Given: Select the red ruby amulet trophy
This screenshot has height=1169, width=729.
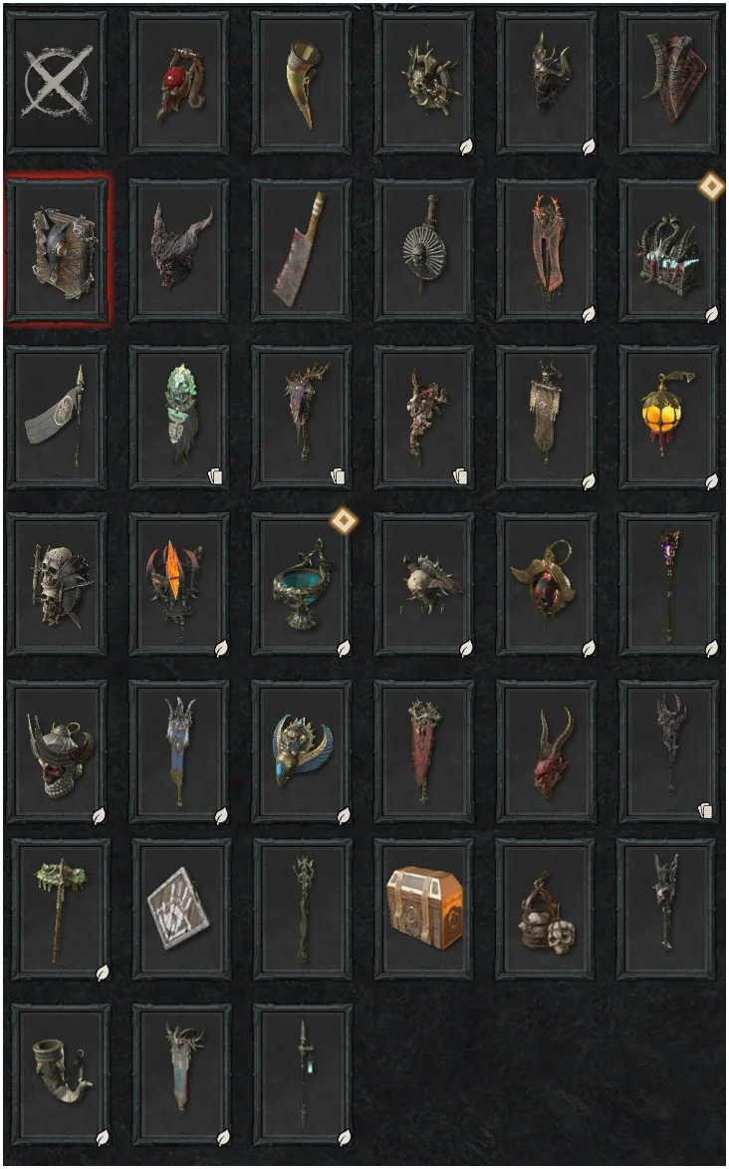Looking at the screenshot, I should click(x=179, y=83).
